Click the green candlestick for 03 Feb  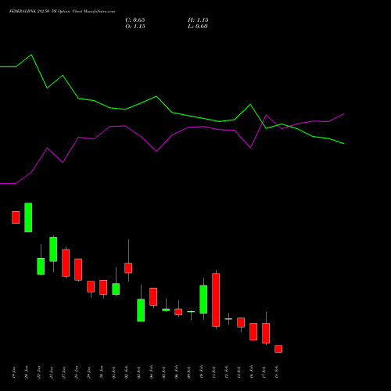click(141, 310)
